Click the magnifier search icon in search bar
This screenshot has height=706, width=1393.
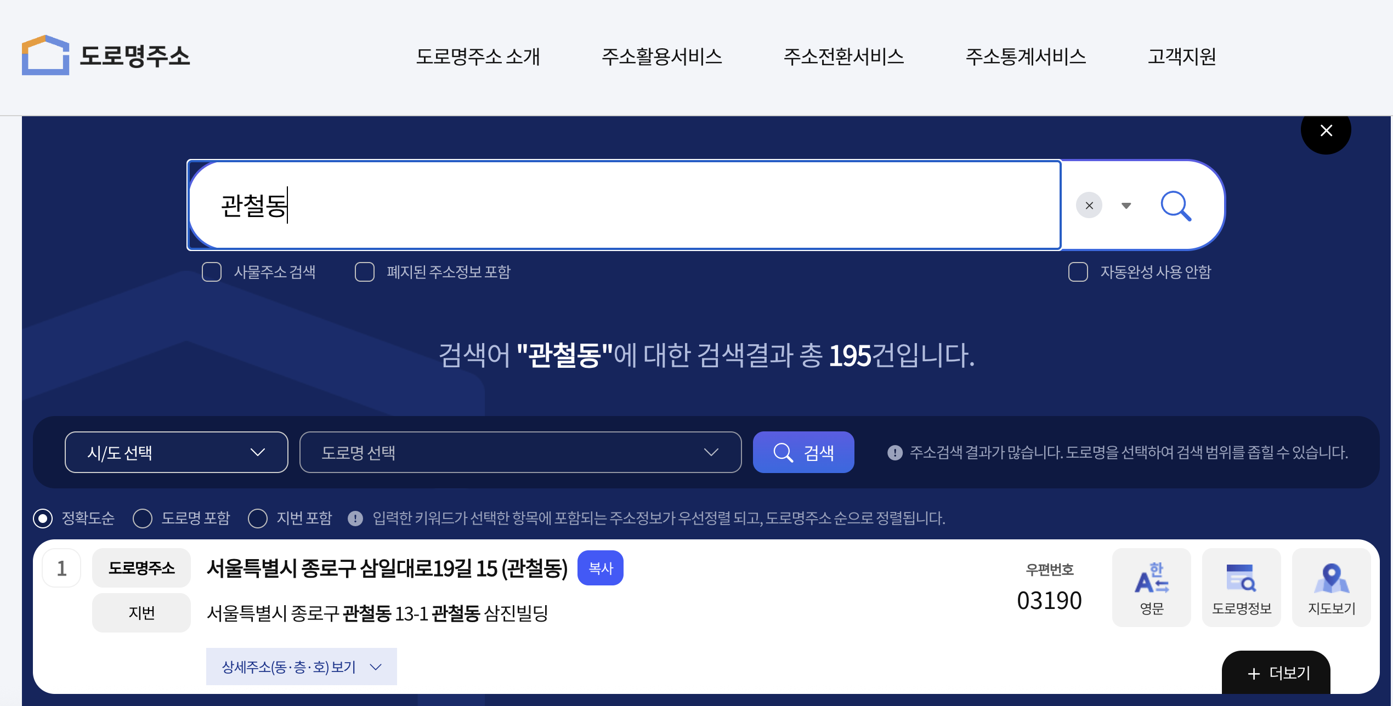1175,206
